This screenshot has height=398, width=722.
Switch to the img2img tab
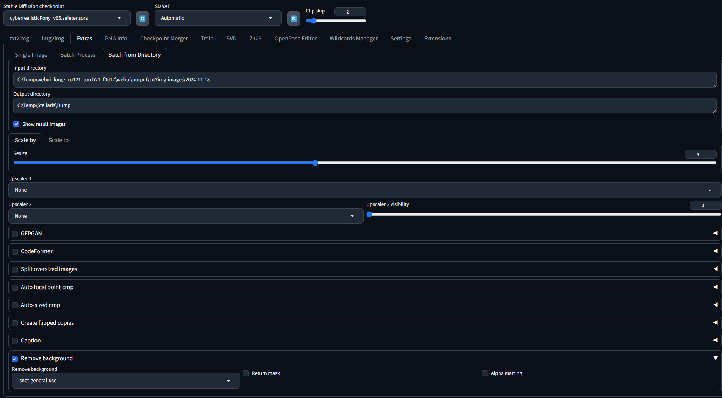[53, 39]
